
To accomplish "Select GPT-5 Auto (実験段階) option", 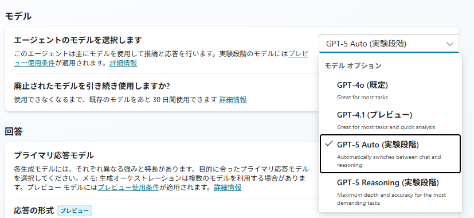I will pos(390,154).
